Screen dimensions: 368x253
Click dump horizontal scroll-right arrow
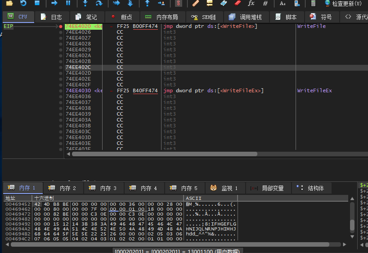pos(344,244)
